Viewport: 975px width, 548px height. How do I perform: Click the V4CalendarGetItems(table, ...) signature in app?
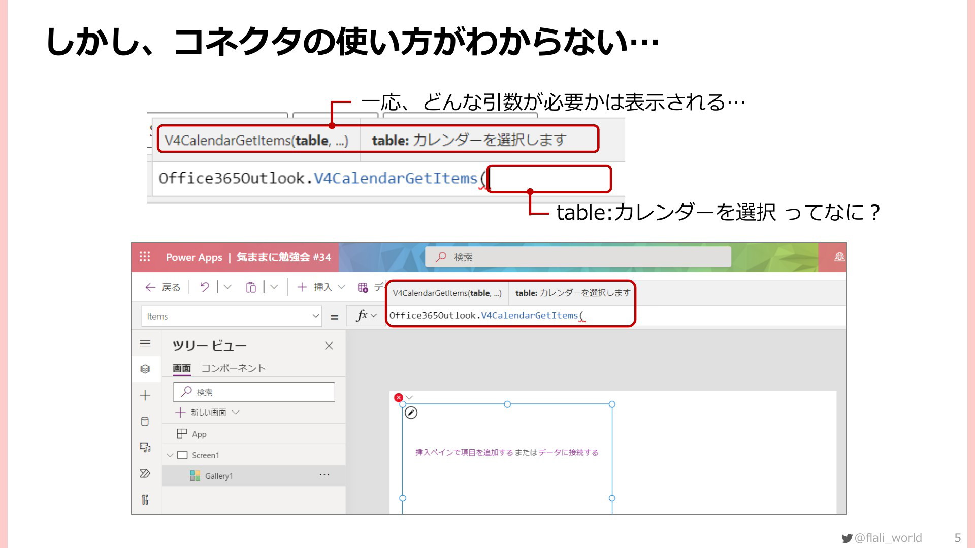[447, 293]
